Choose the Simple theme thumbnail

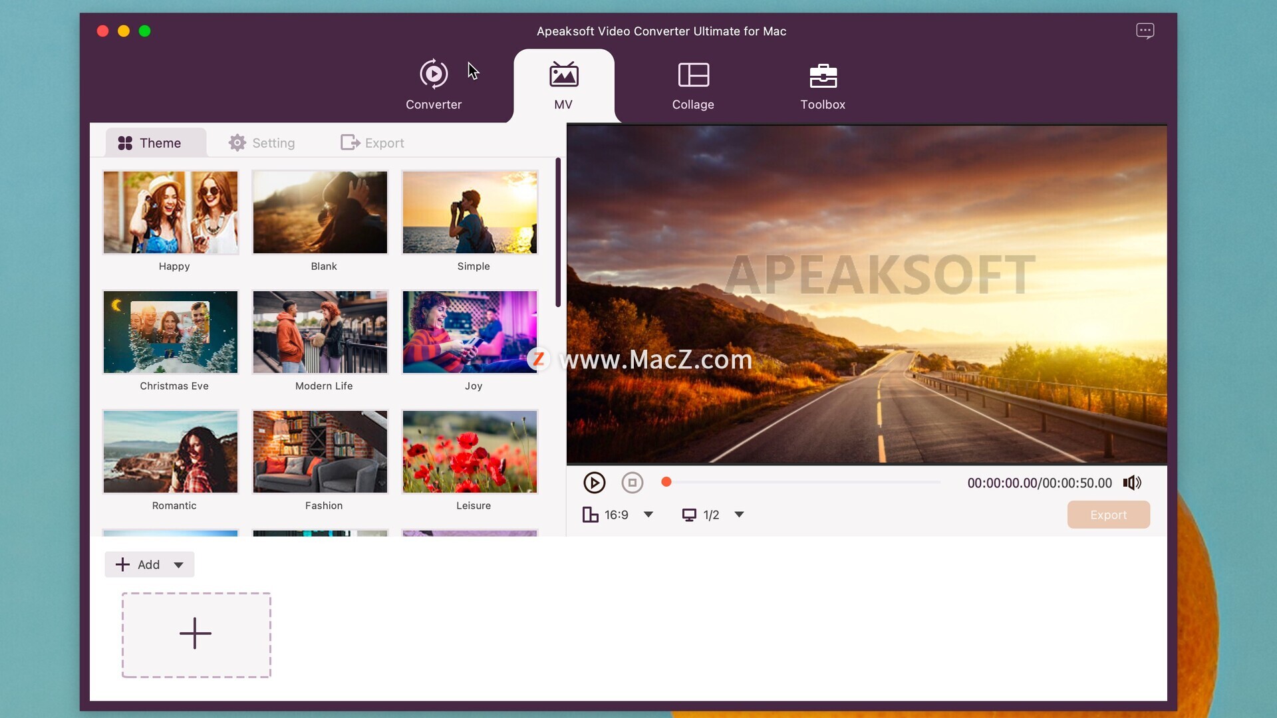click(x=470, y=212)
